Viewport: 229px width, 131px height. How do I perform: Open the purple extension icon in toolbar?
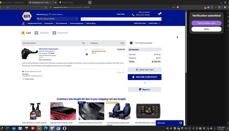(x=208, y=7)
